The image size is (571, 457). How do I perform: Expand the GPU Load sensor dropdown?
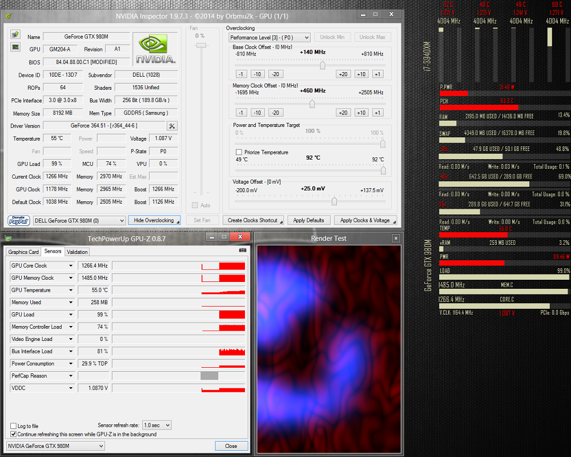point(71,315)
